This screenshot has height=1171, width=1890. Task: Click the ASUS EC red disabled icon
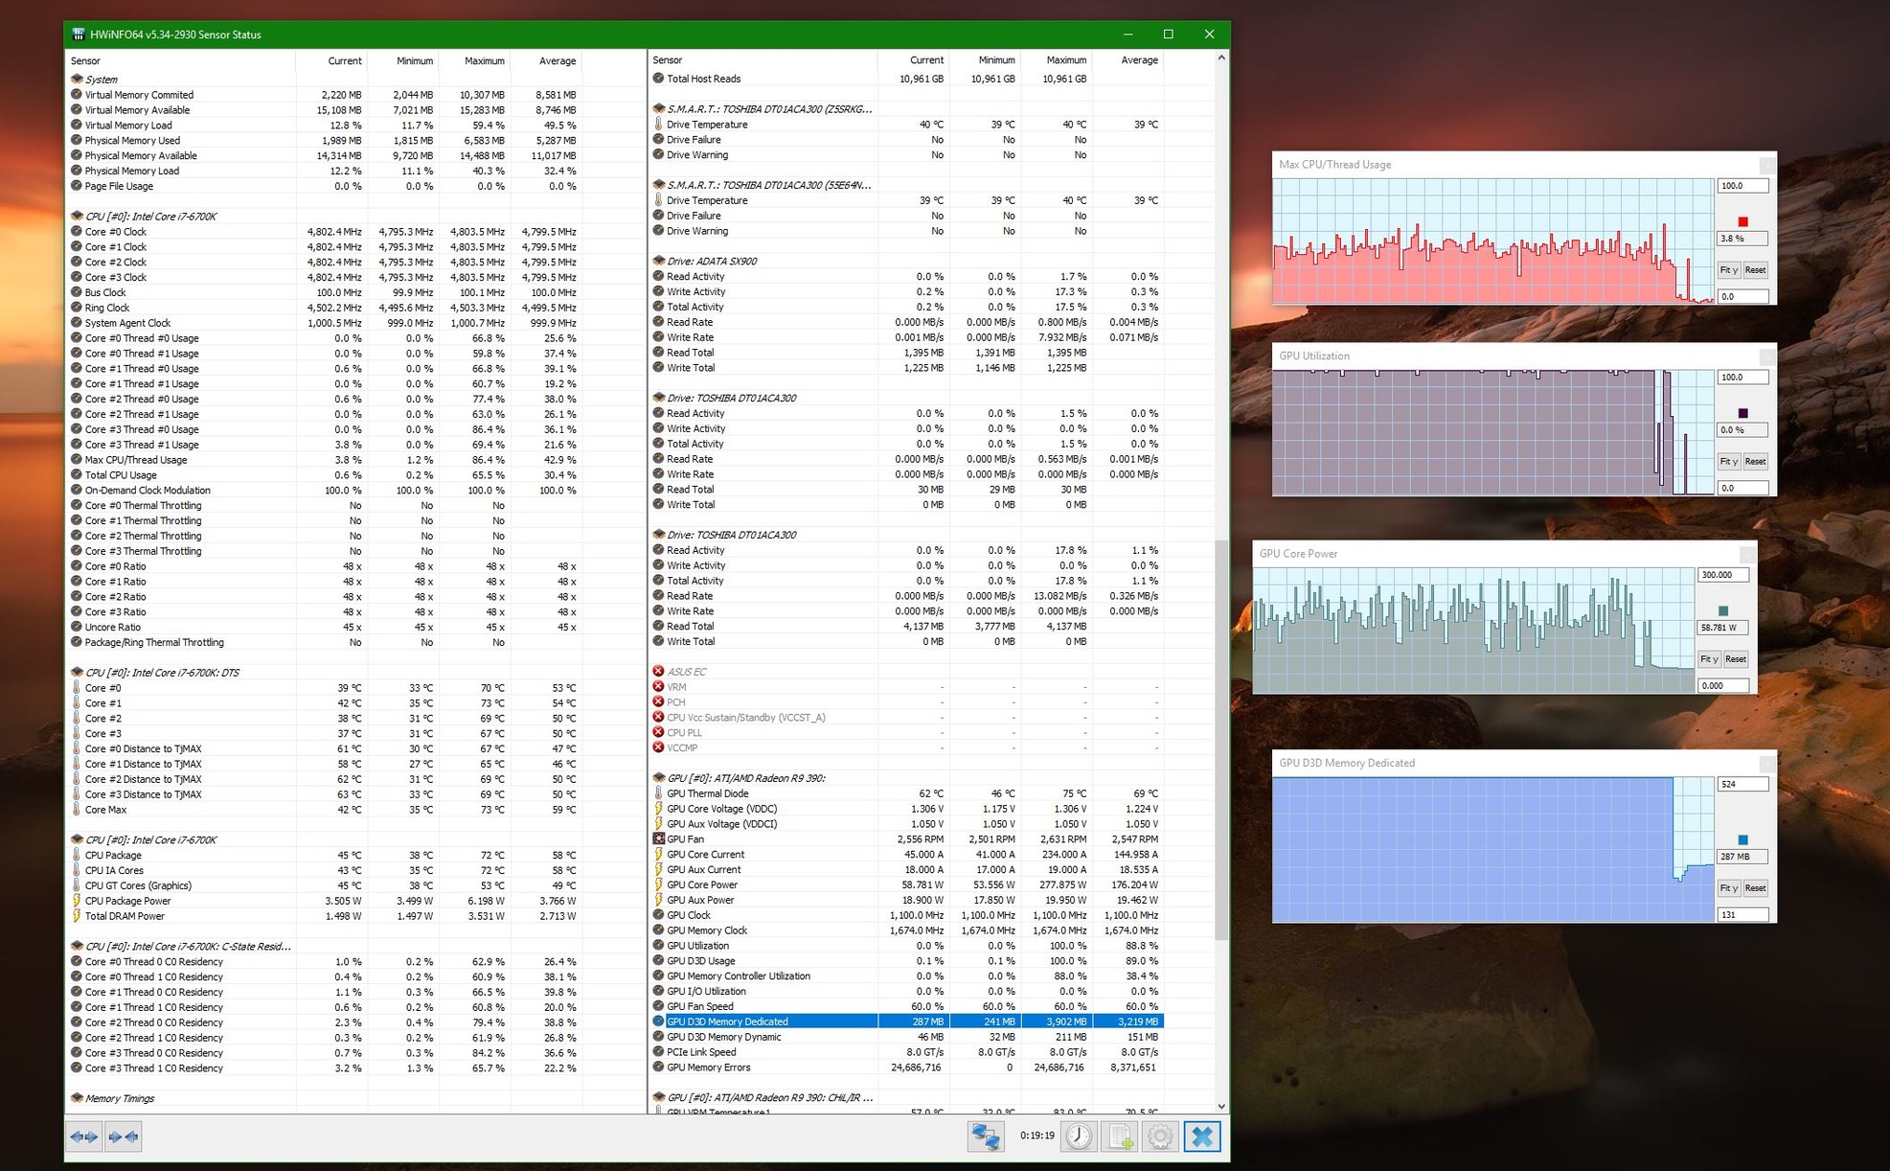658,672
